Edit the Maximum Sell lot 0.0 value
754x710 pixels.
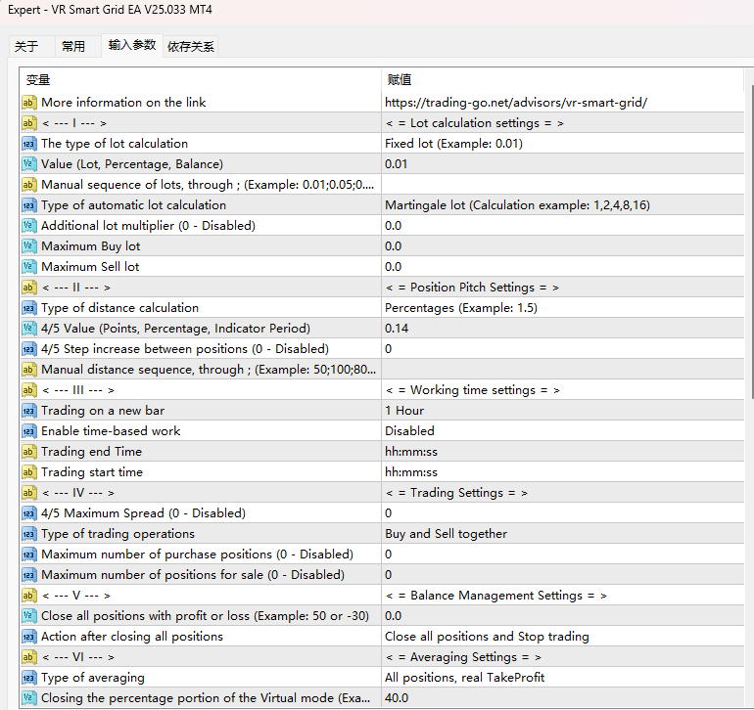[x=563, y=267]
